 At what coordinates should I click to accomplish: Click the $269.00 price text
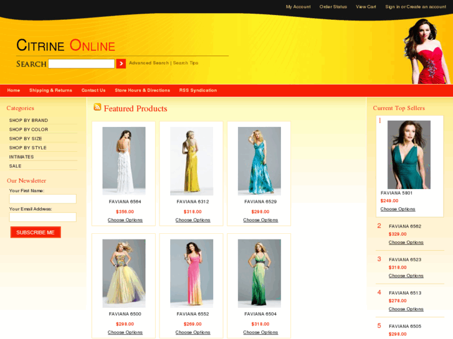point(193,324)
